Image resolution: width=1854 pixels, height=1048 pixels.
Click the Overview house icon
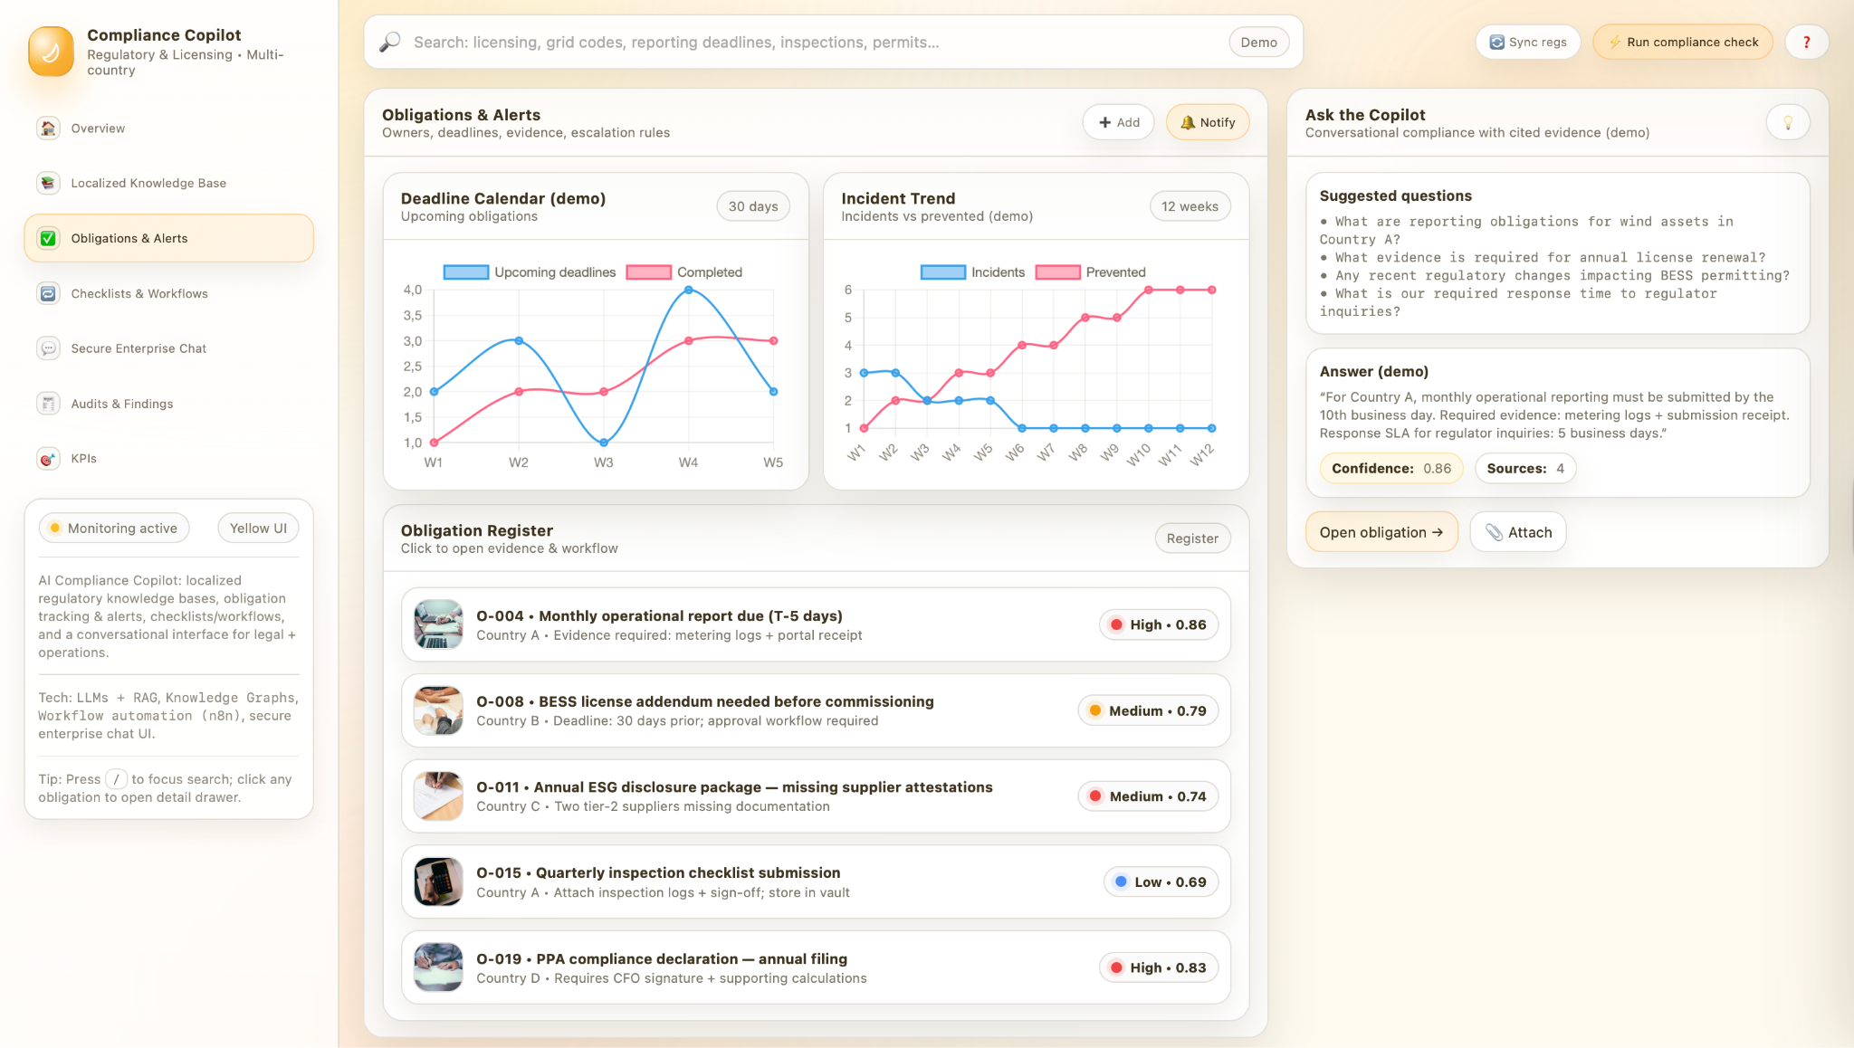pos(48,129)
